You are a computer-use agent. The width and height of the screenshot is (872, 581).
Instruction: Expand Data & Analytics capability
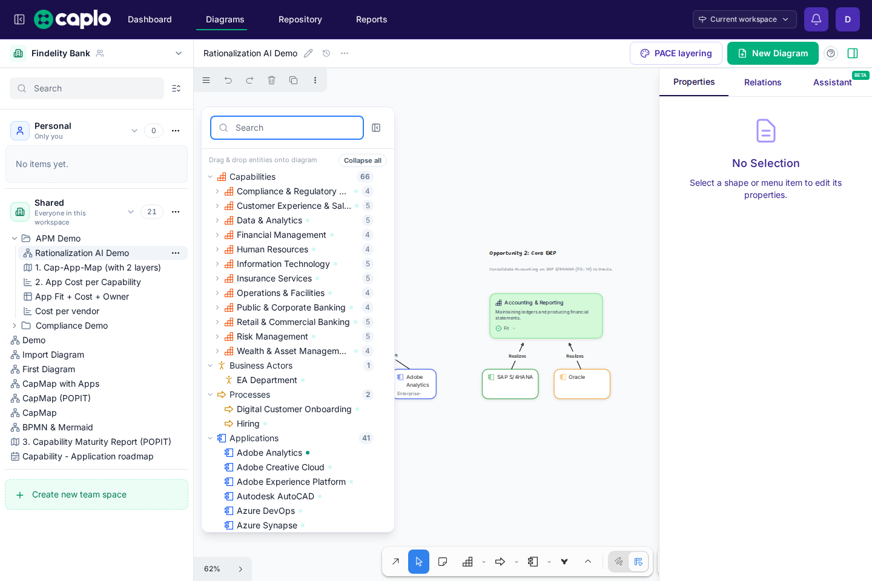tap(217, 220)
